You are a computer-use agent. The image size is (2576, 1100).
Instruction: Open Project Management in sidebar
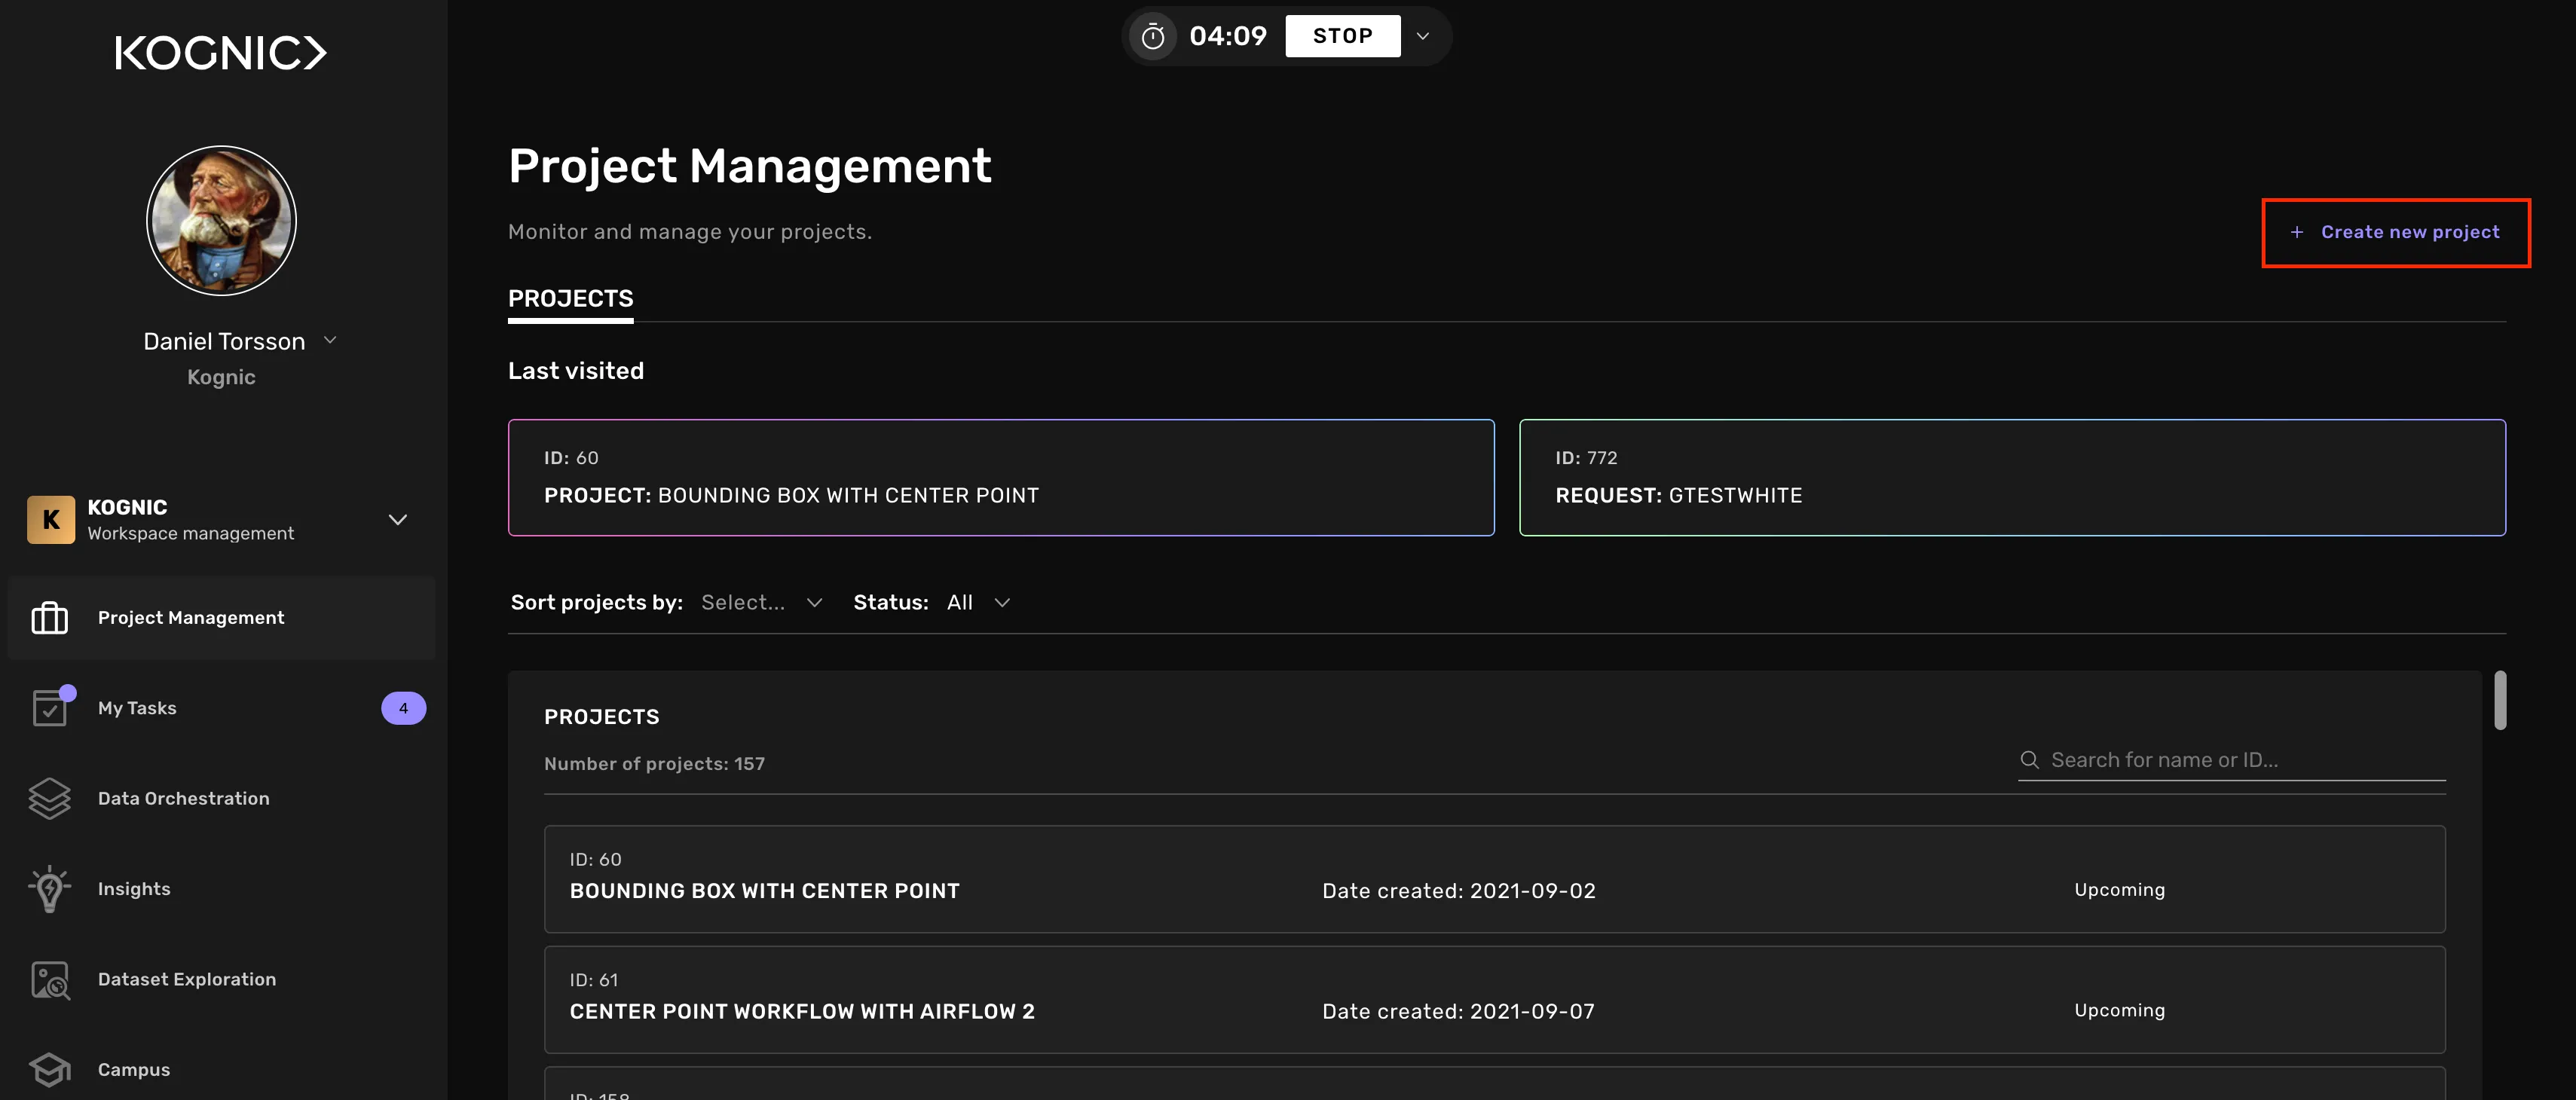click(x=221, y=618)
